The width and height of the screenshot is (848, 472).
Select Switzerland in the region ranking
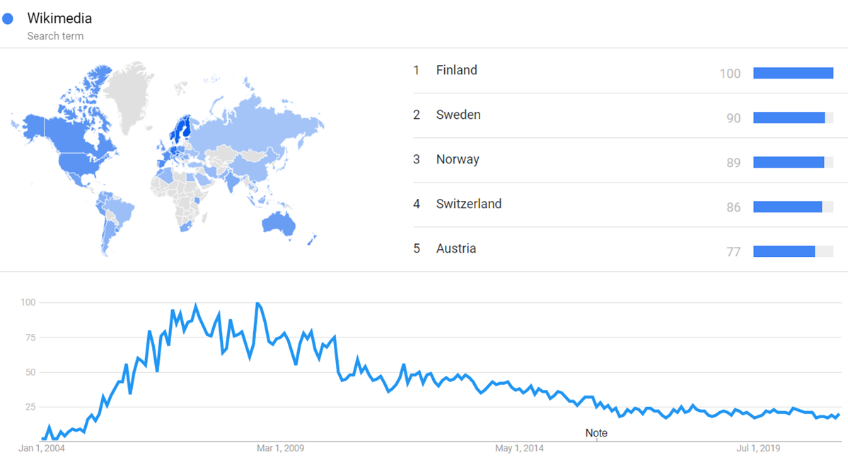pyautogui.click(x=468, y=204)
